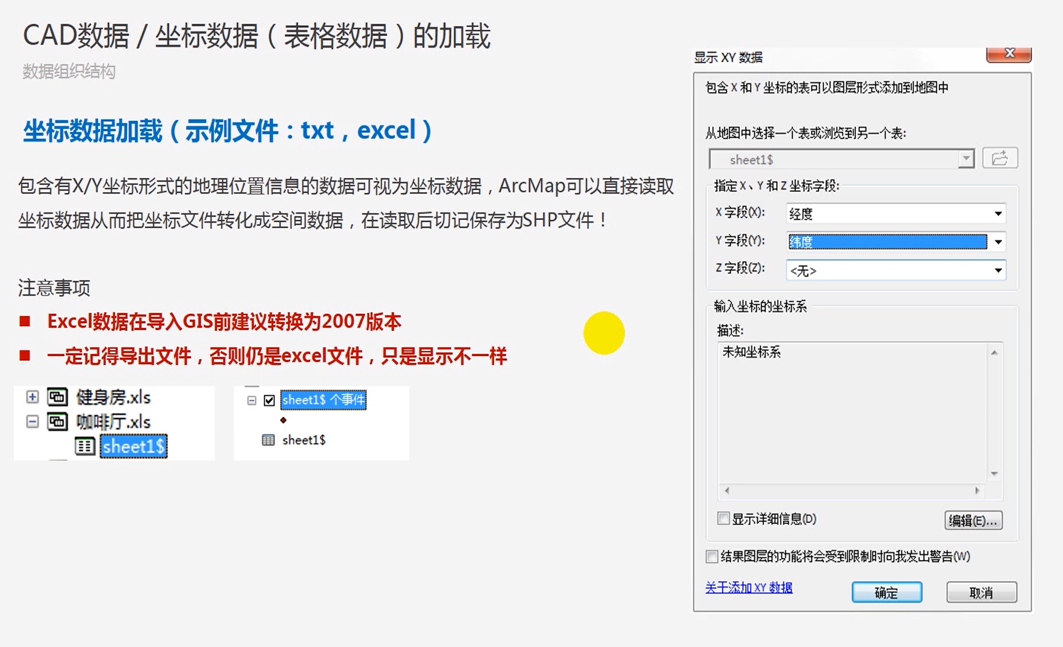Click the point symbol under sheet1$ 个事件
Image resolution: width=1063 pixels, height=647 pixels.
click(x=283, y=420)
